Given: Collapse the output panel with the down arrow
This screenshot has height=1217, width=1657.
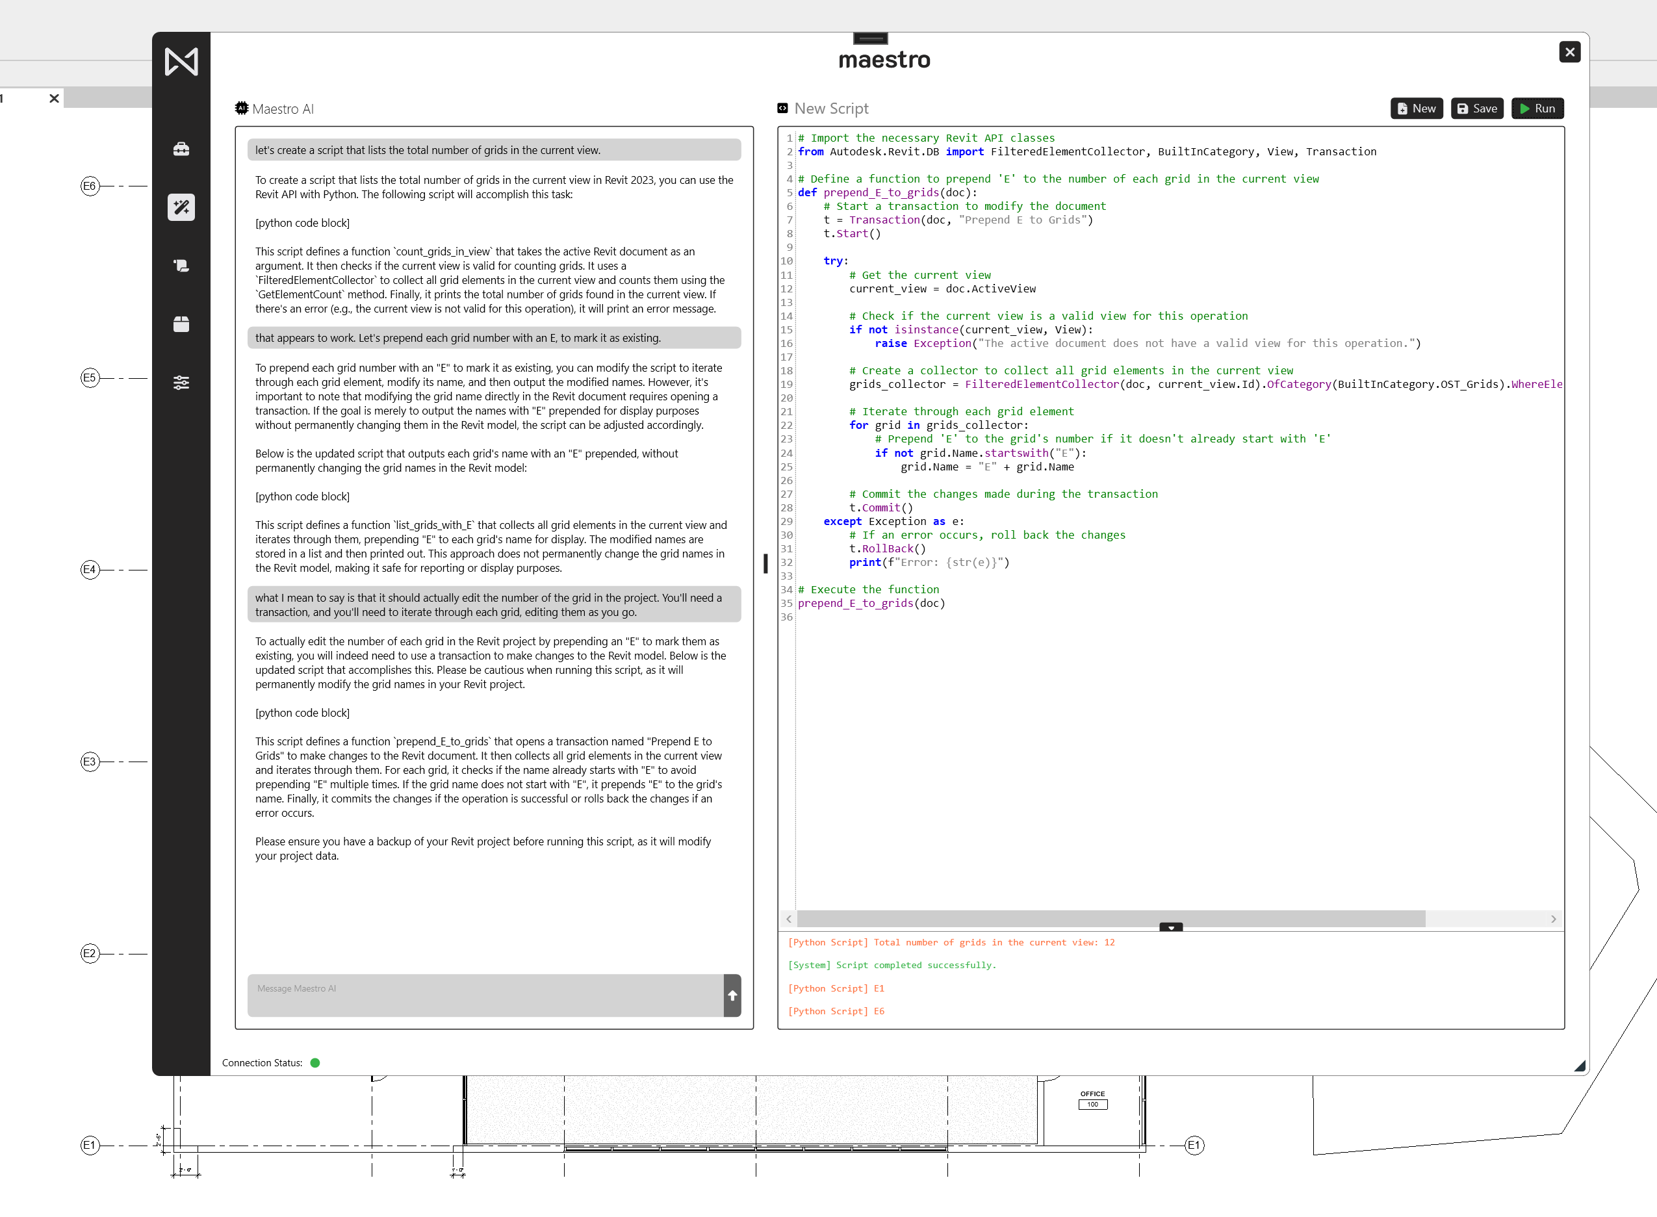Looking at the screenshot, I should (1170, 927).
